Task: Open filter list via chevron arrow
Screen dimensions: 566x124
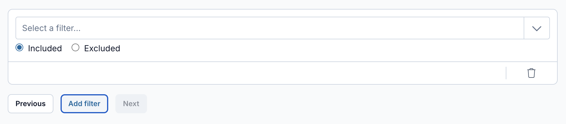Action: (x=536, y=28)
